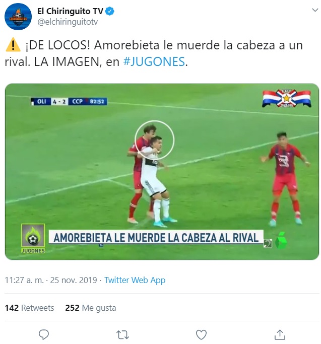Expand tweet options chevron at top right

pyautogui.click(x=315, y=10)
